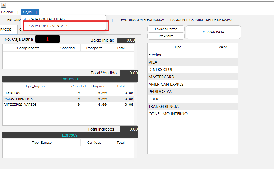Switch to the PAGOS tab
Image resolution: width=274 pixels, height=169 pixels.
[x=6, y=30]
